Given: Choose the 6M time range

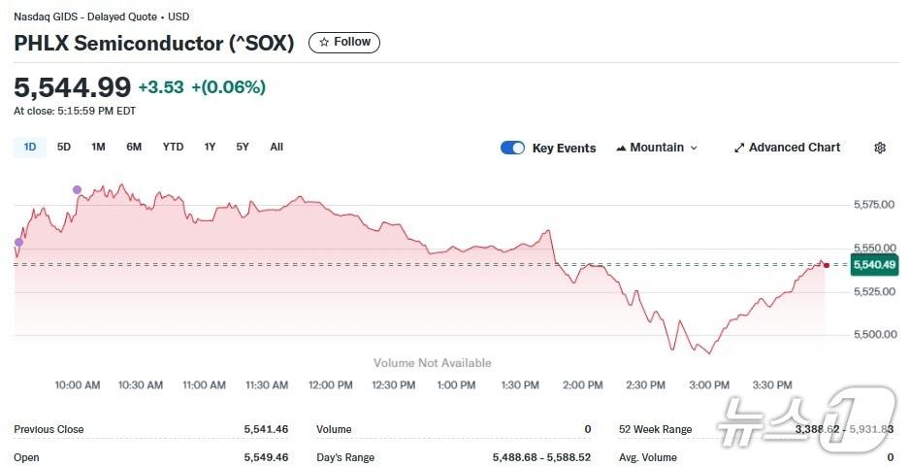Looking at the screenshot, I should [134, 147].
